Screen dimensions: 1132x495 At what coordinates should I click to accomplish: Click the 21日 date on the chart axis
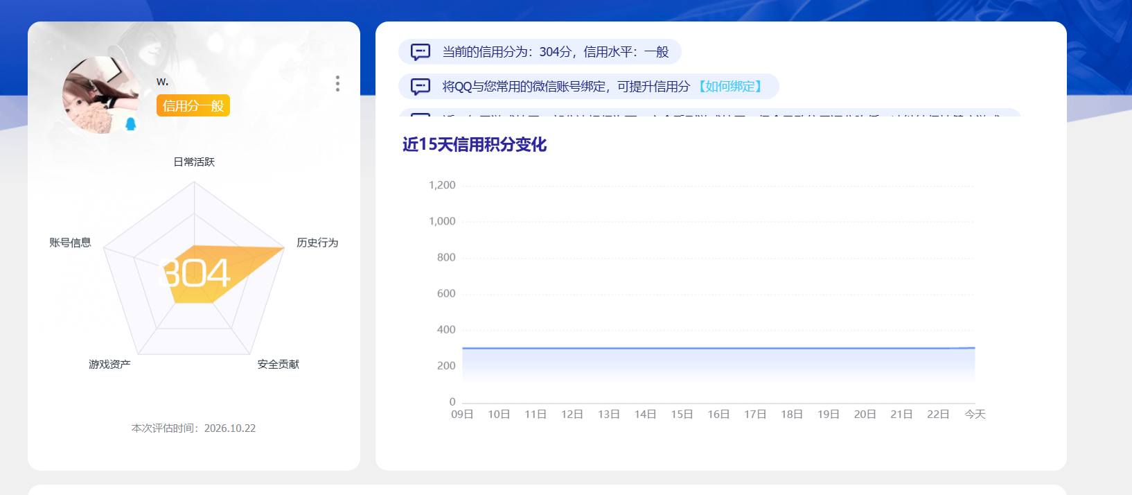coord(901,414)
